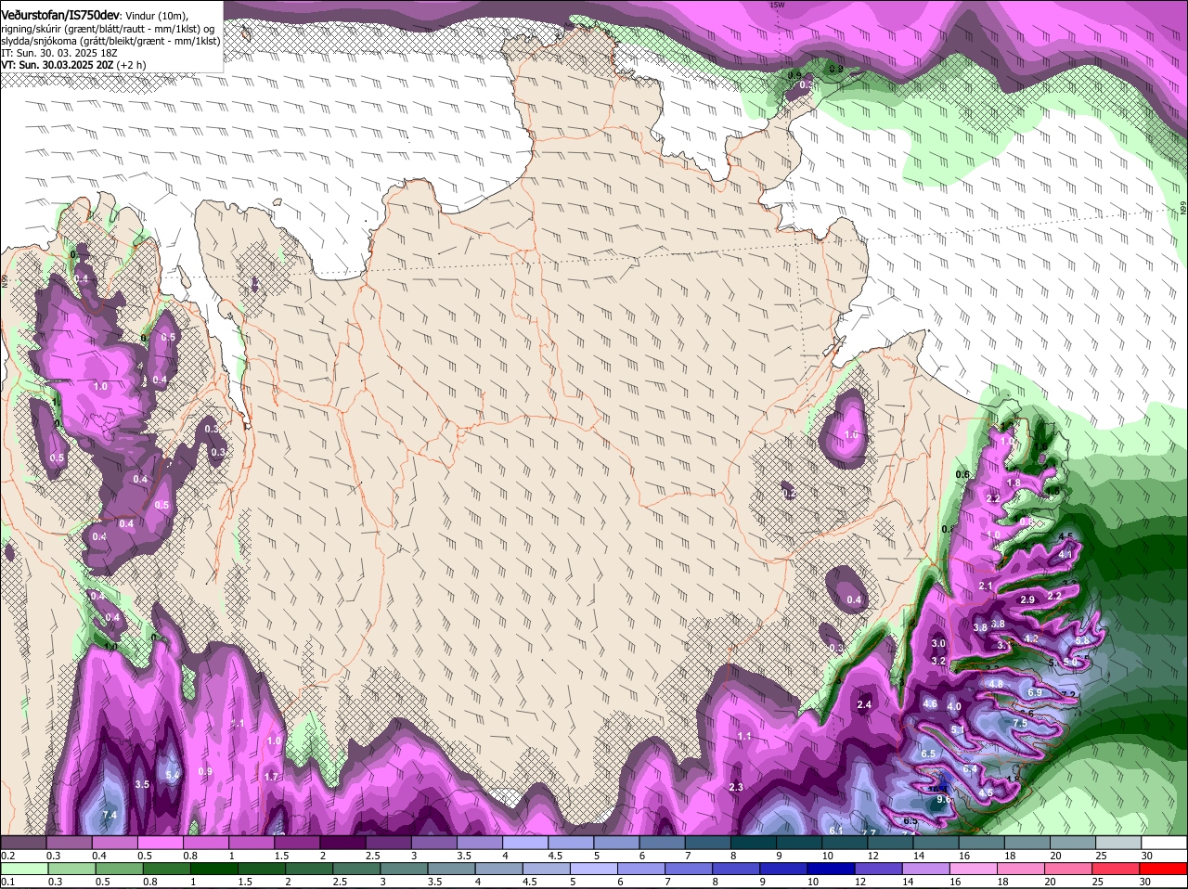Click the upper-legend lavender swatch between 4 and 4.5
This screenshot has width=1188, height=889.
point(525,844)
